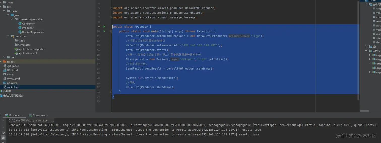The image size is (381, 143).
Task: Collapse the com.example.rocket package
Action: [12, 19]
